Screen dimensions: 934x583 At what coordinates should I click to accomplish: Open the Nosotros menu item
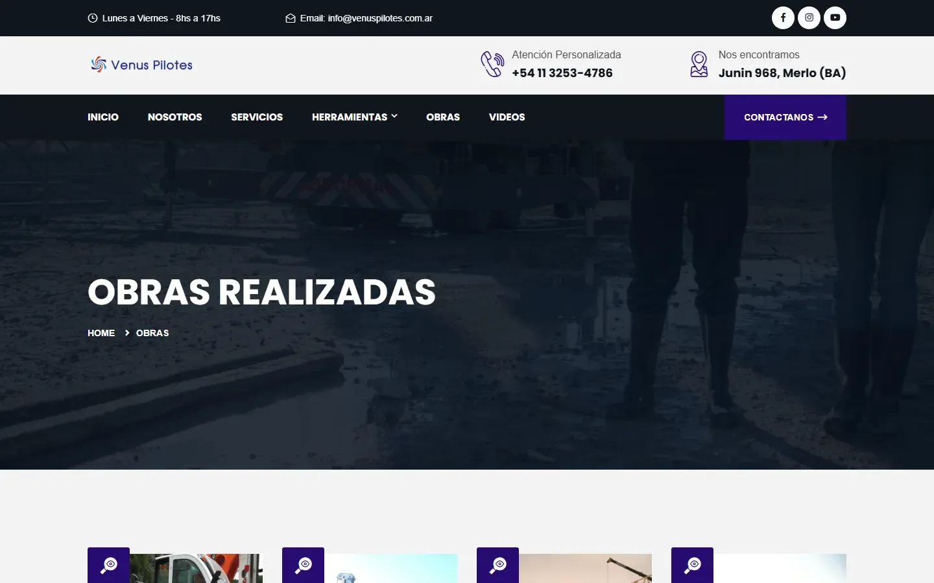coord(174,117)
